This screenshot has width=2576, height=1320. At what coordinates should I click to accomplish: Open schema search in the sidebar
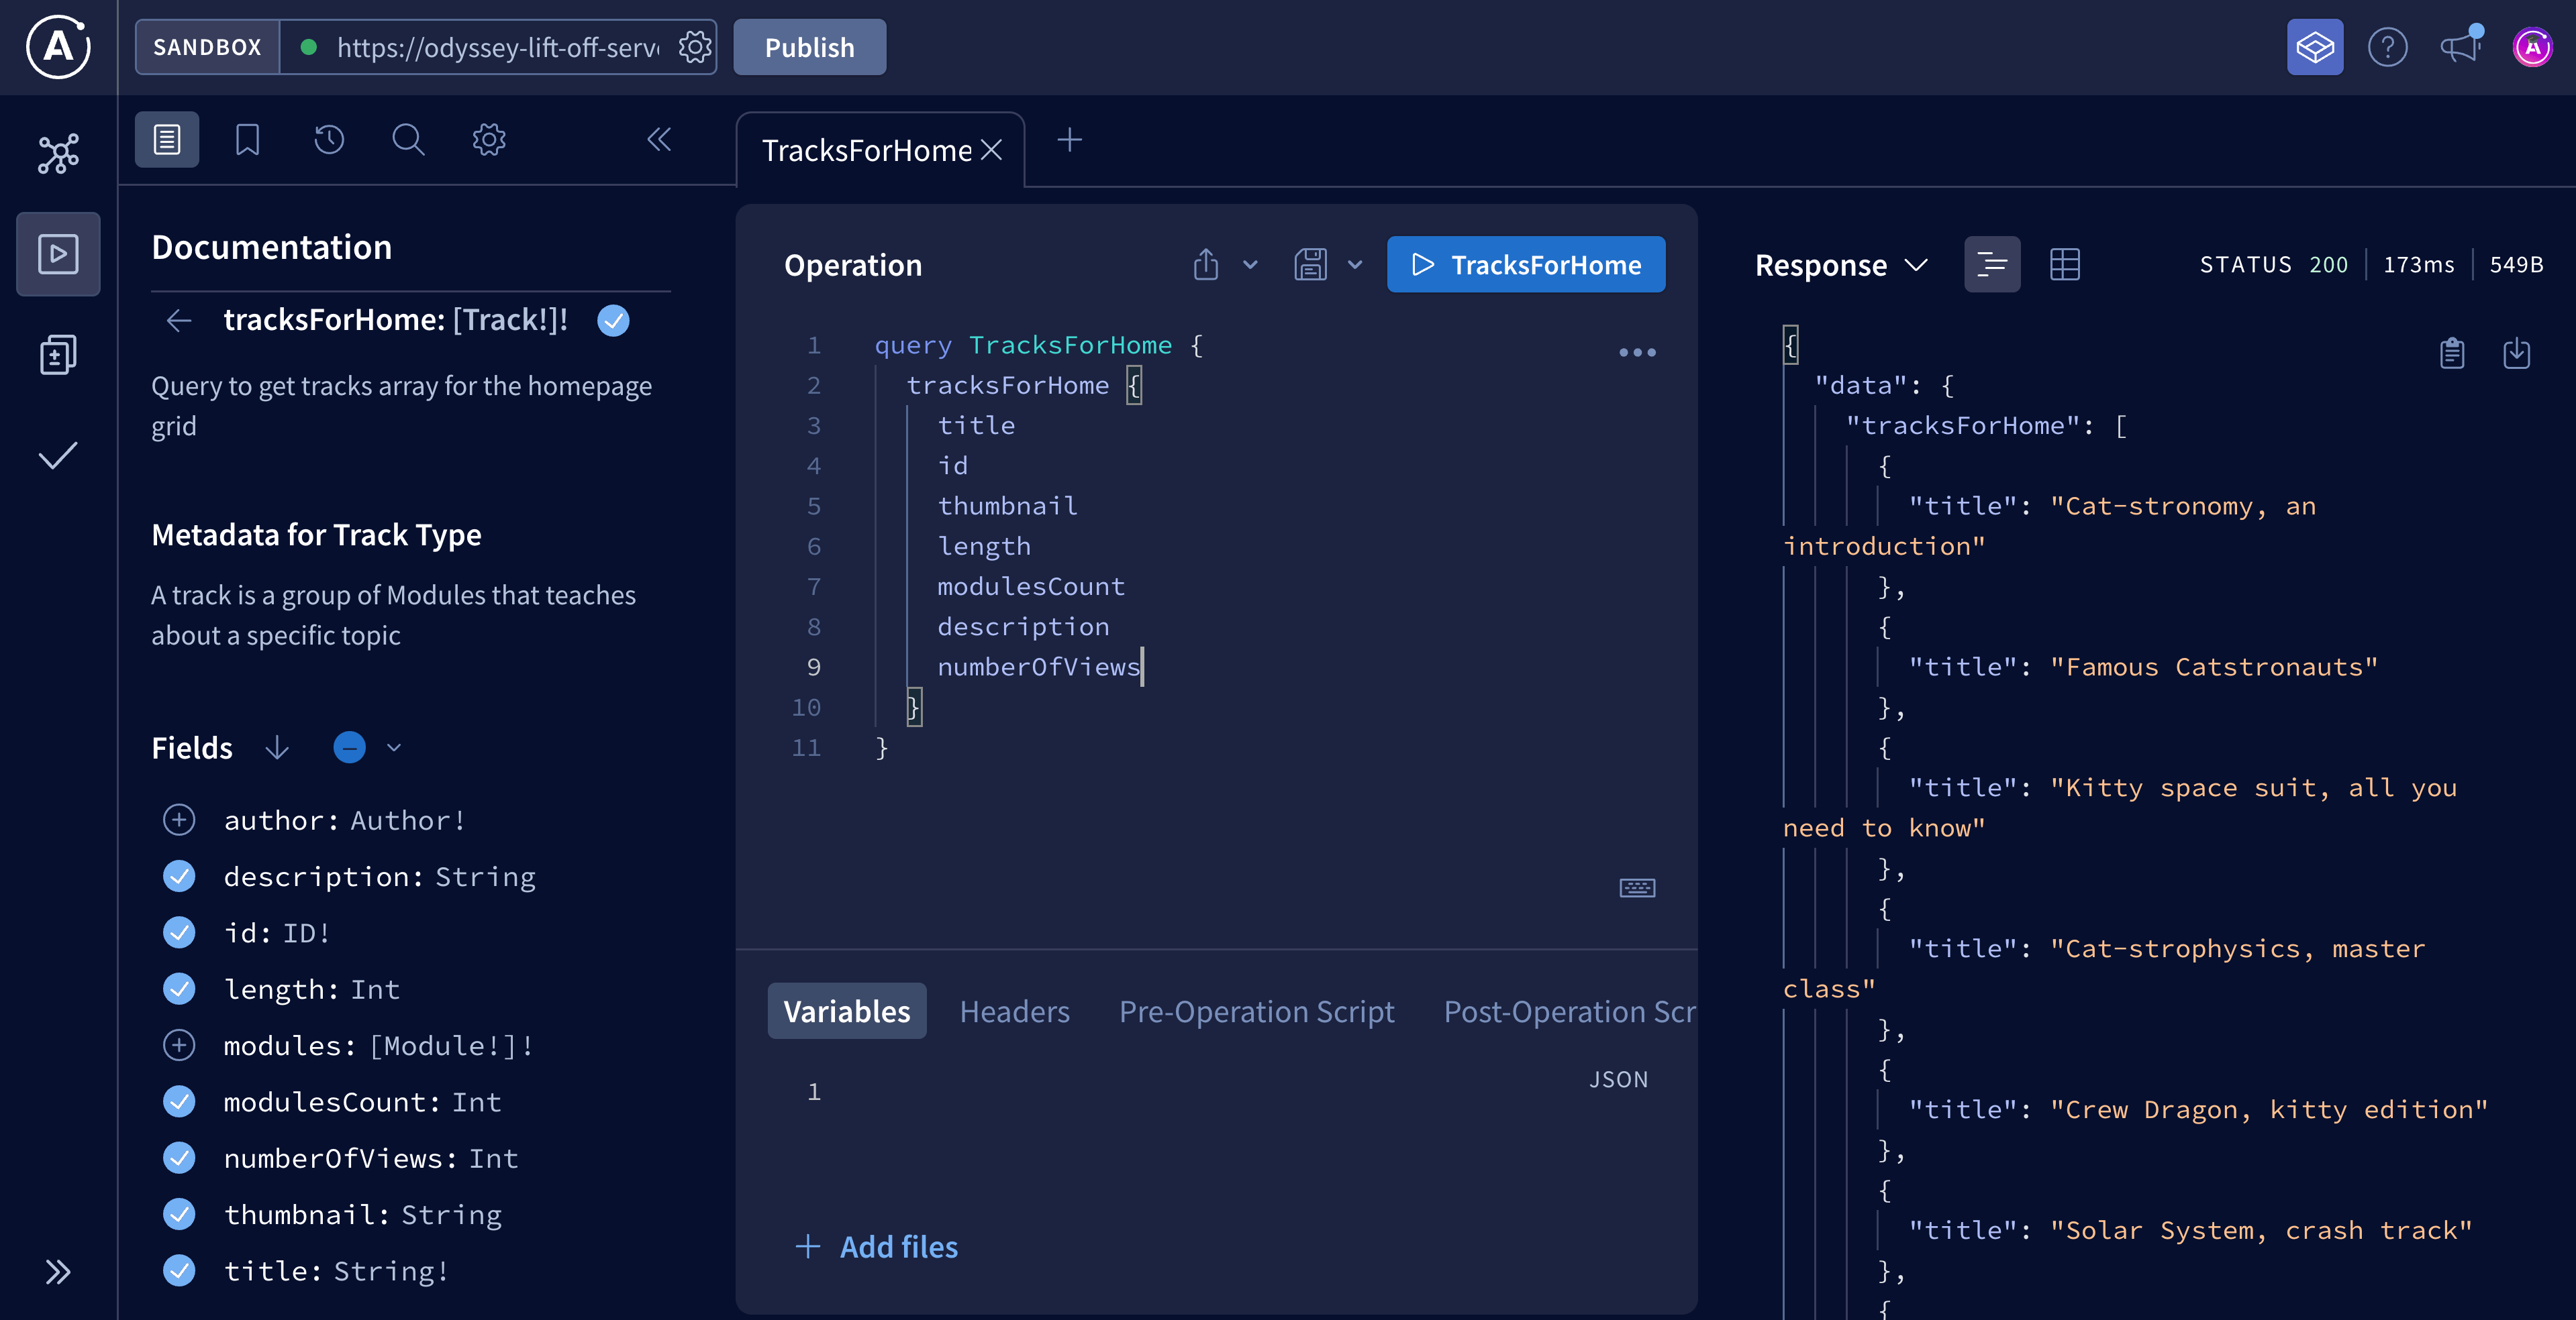408,140
